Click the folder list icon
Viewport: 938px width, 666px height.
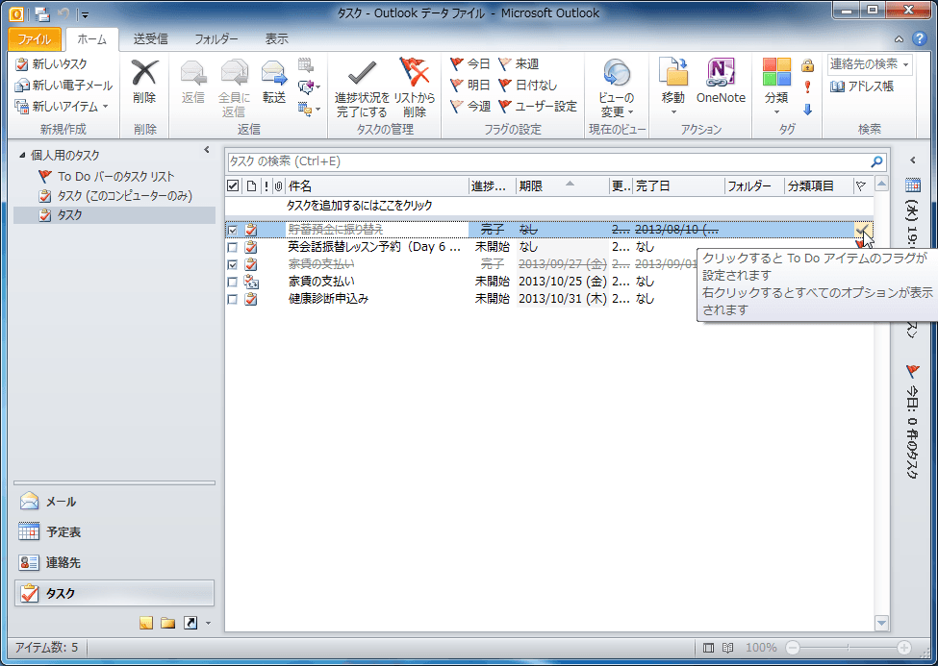(168, 624)
